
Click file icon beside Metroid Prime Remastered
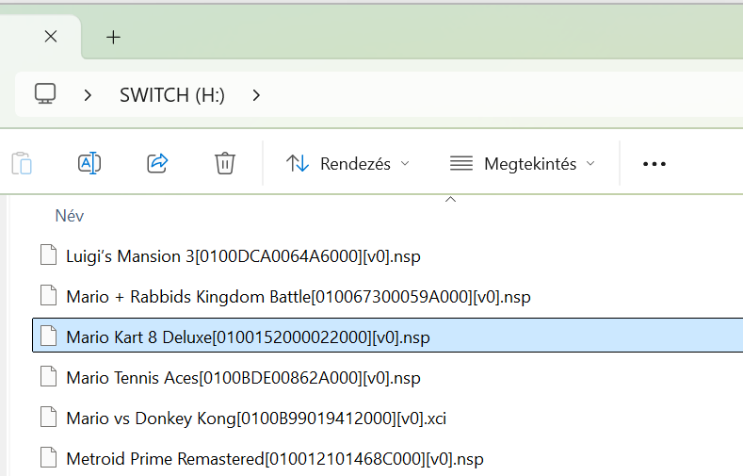coord(48,457)
